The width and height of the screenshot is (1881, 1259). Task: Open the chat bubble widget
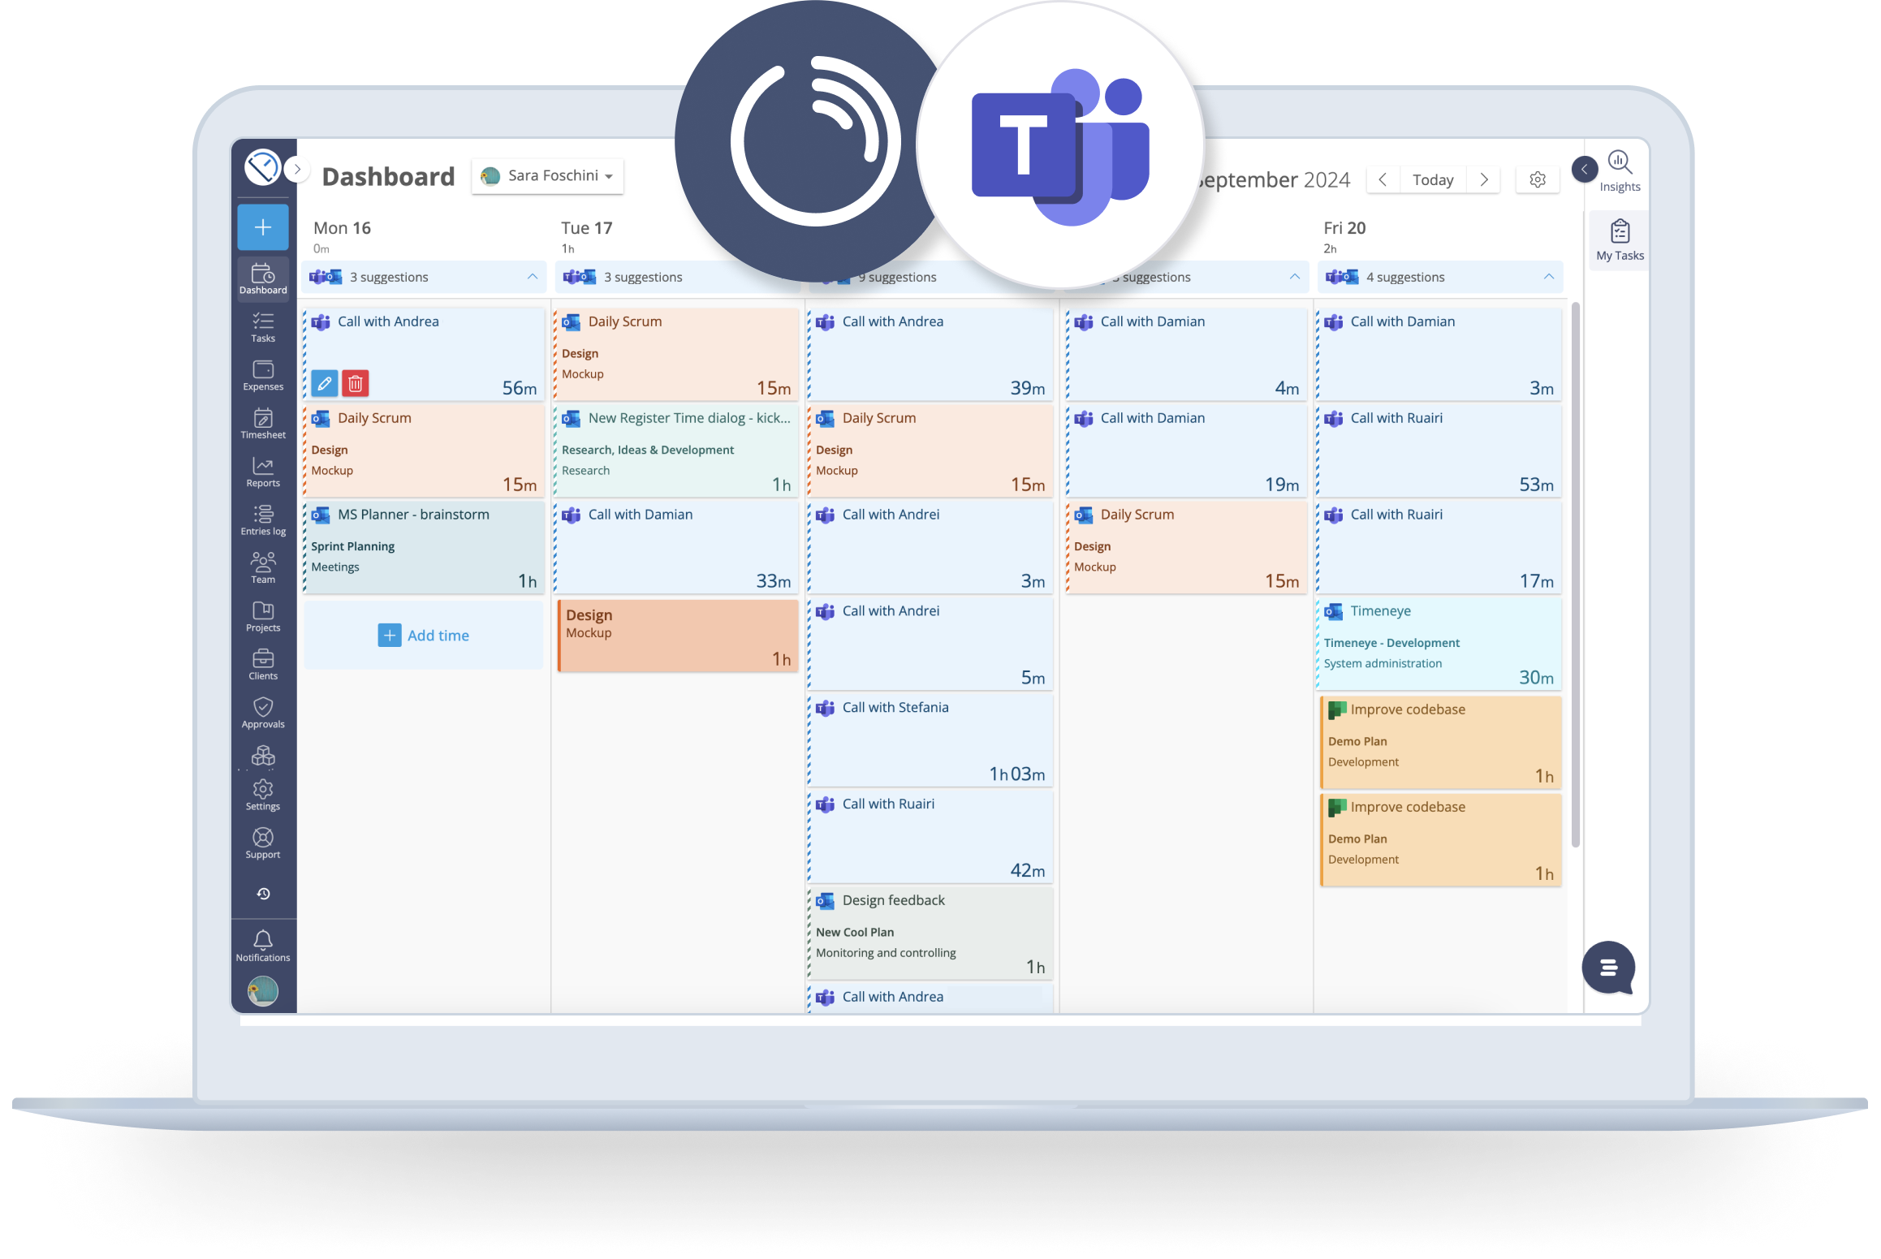pyautogui.click(x=1608, y=968)
